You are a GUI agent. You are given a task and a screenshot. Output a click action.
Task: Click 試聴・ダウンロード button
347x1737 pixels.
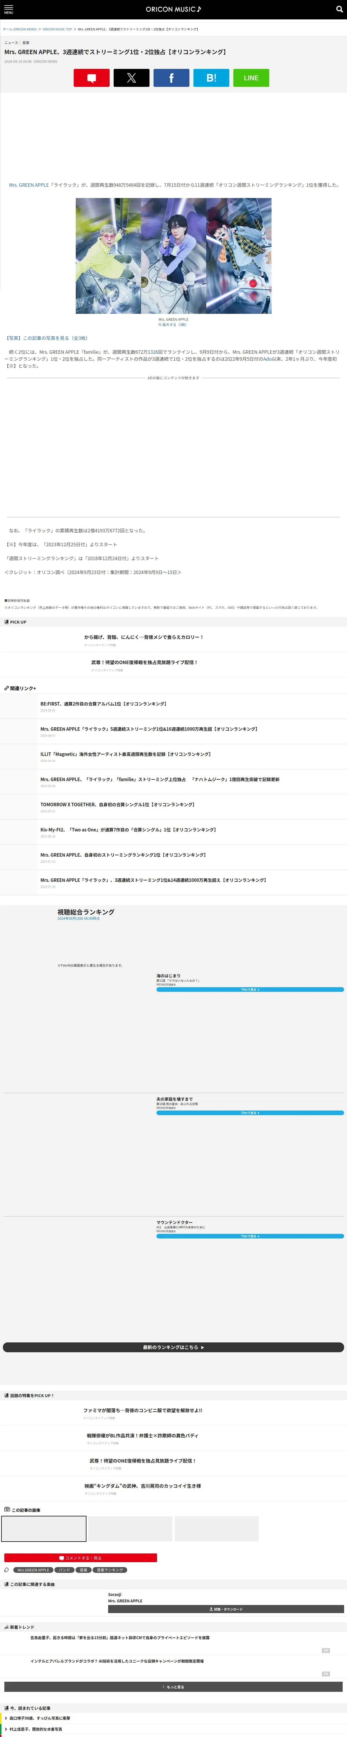point(226,1609)
